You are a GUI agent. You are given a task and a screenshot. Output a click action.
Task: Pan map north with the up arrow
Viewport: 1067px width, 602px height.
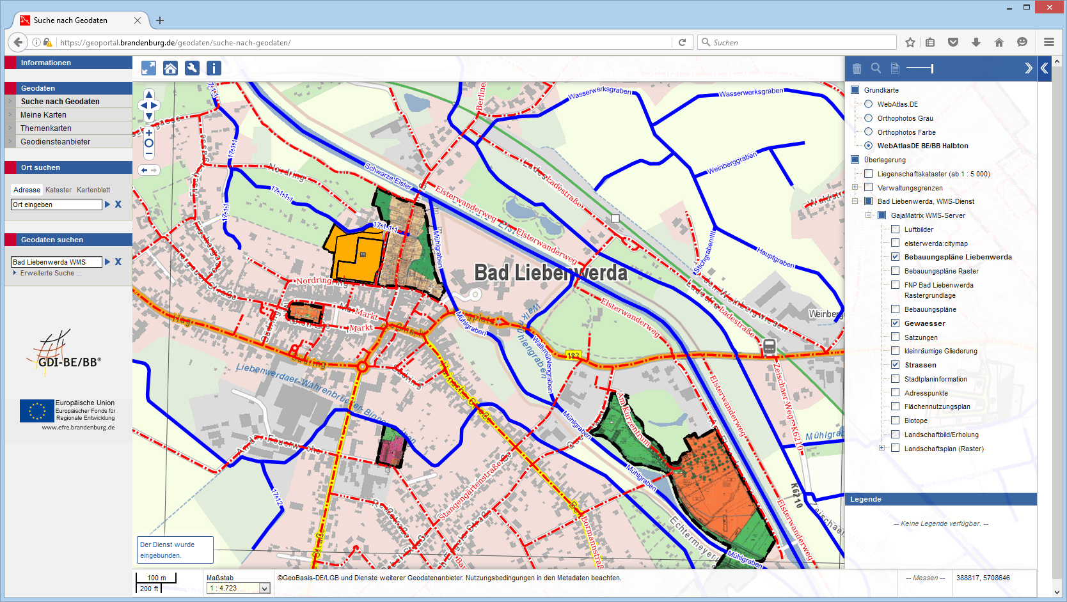(x=149, y=95)
